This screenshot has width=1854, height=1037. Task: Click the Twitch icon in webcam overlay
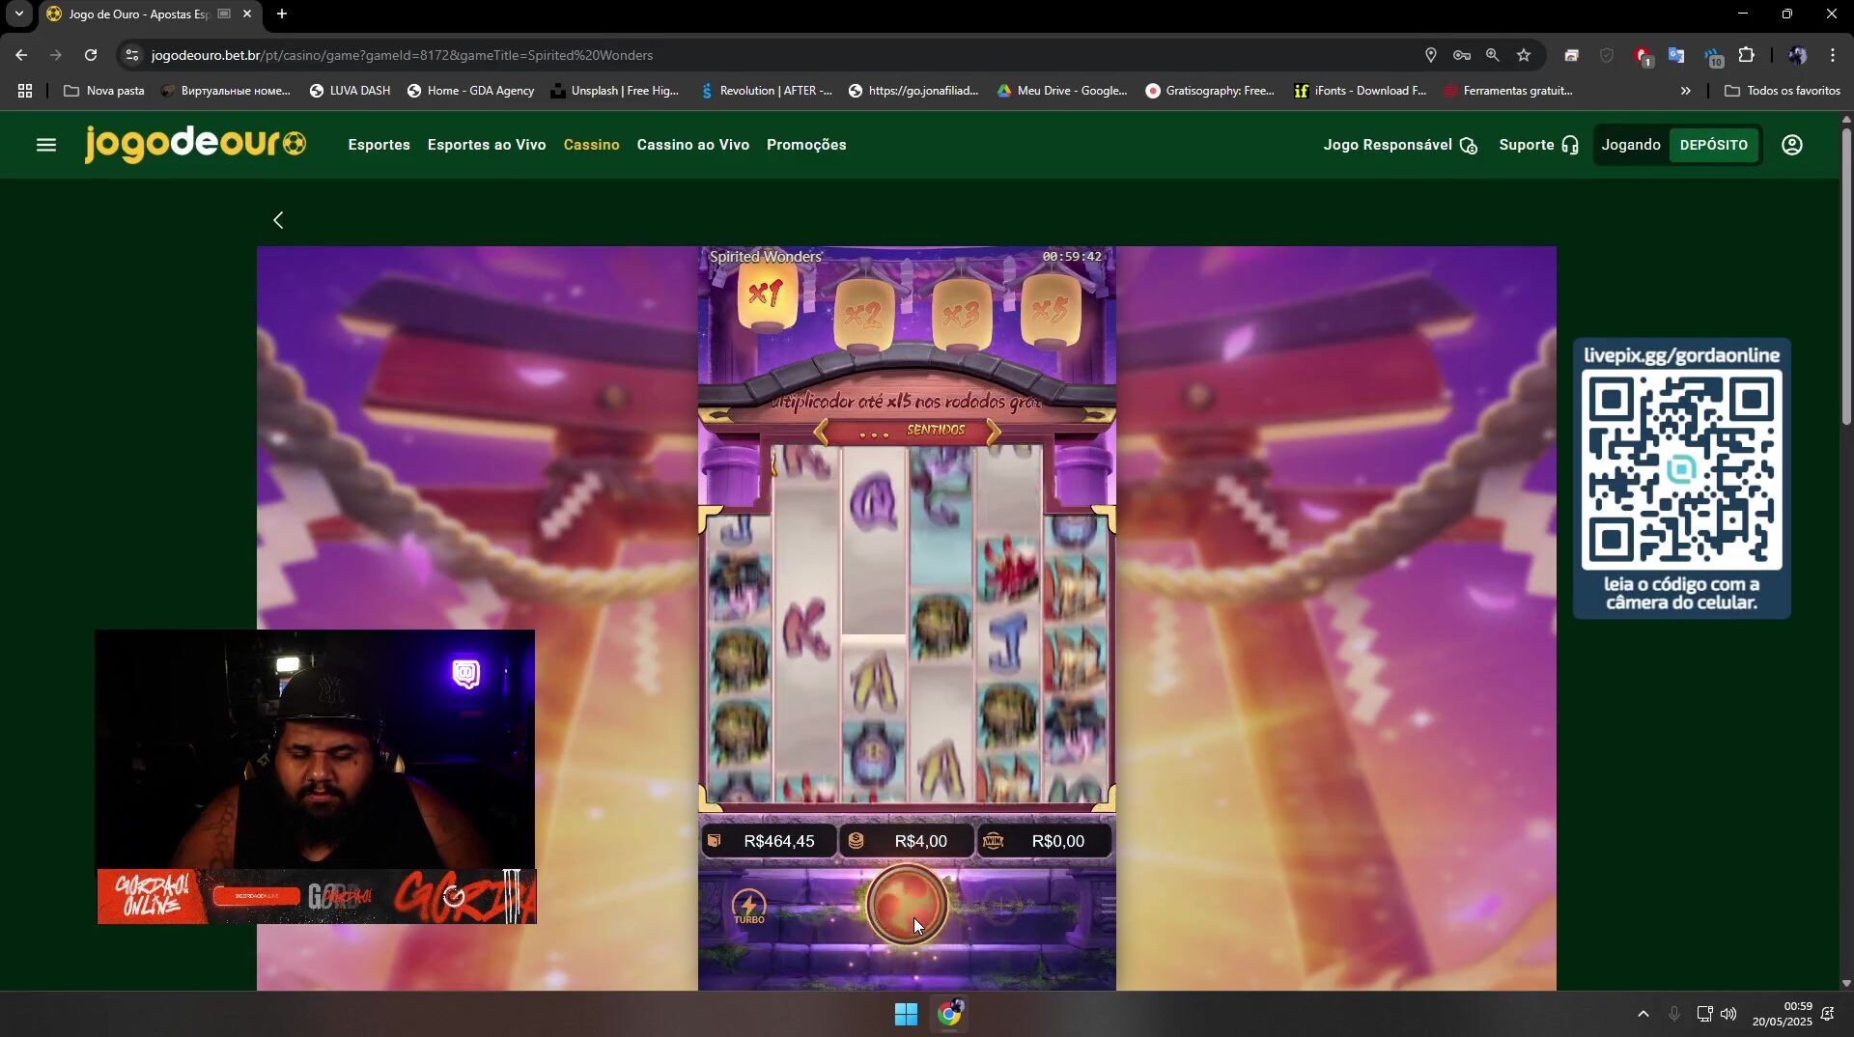(466, 673)
